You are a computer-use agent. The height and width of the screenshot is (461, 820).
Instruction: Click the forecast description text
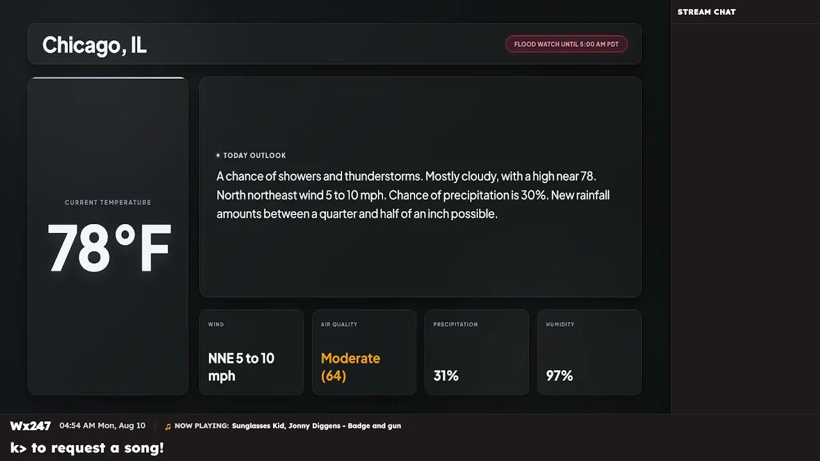(413, 195)
